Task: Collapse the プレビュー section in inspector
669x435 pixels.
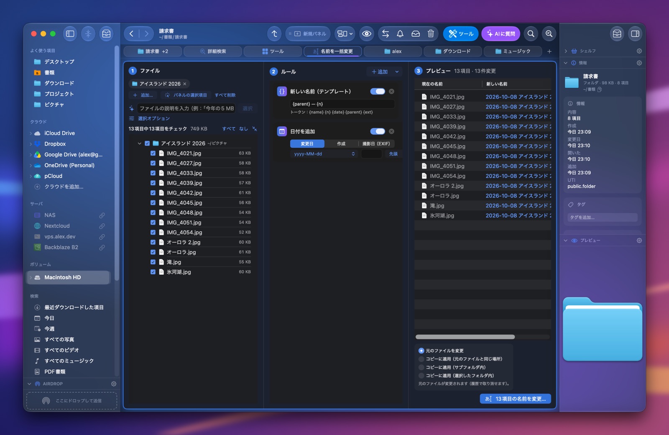Action: (x=566, y=241)
